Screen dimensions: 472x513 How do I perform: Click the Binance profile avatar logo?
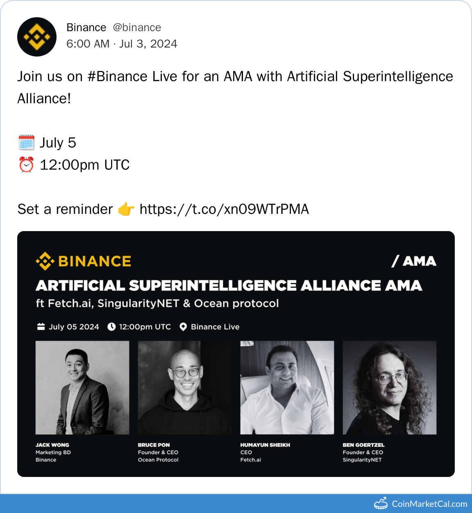[37, 37]
